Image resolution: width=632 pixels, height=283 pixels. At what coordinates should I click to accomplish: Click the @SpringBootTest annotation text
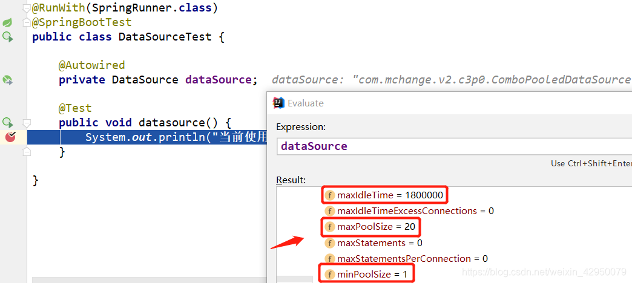[82, 22]
